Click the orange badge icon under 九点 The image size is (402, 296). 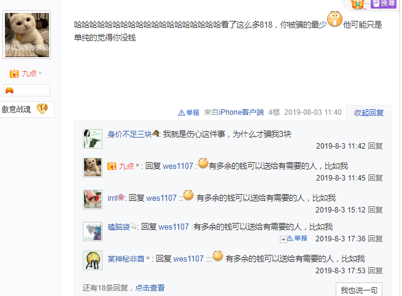click(9, 90)
